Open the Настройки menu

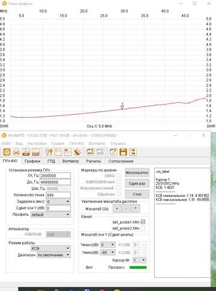37,144
